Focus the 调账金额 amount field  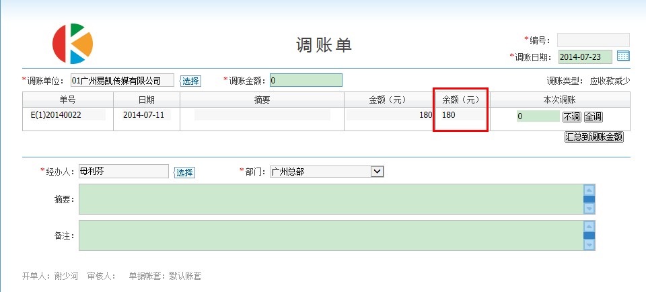click(306, 81)
